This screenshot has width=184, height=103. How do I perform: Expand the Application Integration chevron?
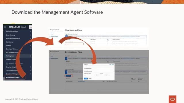[30, 39]
